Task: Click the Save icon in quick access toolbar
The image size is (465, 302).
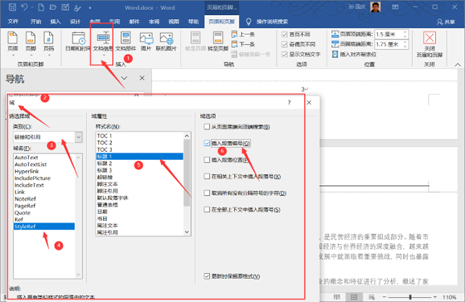Action: (12, 7)
